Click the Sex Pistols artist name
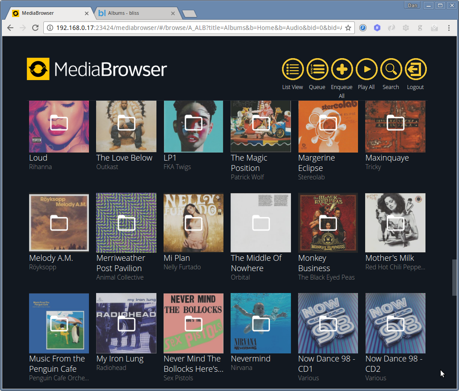Image resolution: width=459 pixels, height=391 pixels. point(178,378)
